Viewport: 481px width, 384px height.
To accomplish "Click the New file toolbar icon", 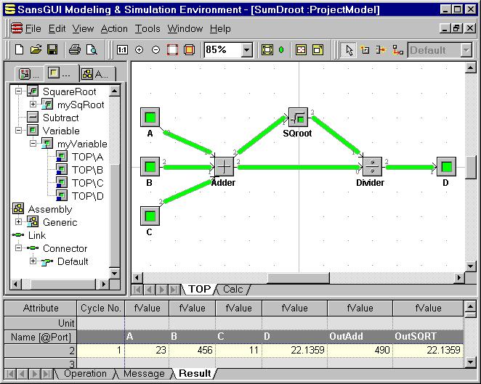I will 20,50.
